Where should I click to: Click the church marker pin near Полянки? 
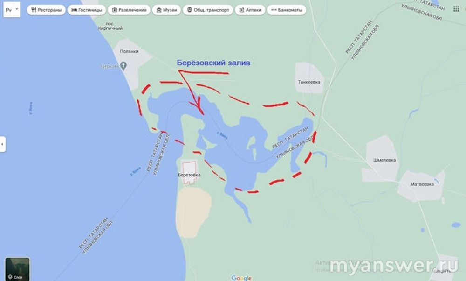(123, 66)
